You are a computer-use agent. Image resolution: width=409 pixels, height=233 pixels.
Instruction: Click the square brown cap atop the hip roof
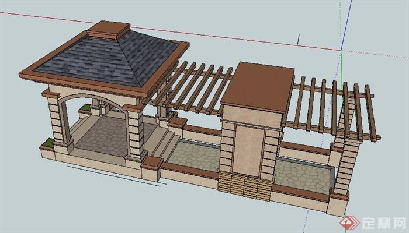109,30
